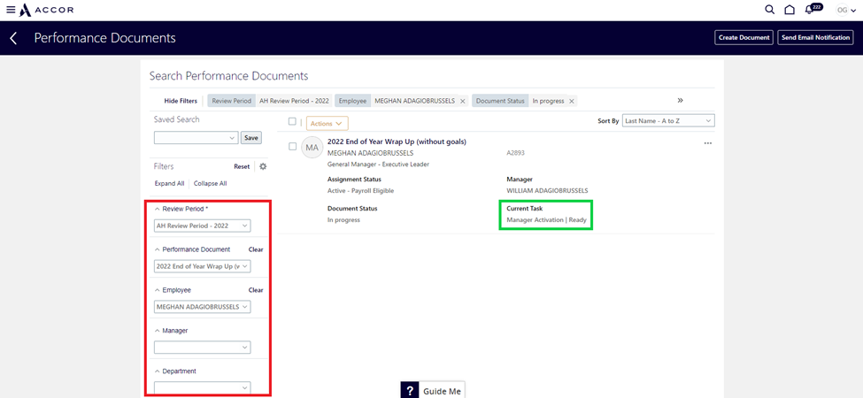This screenshot has height=398, width=863.
Task: Open the hamburger navigation menu
Action: click(x=11, y=10)
